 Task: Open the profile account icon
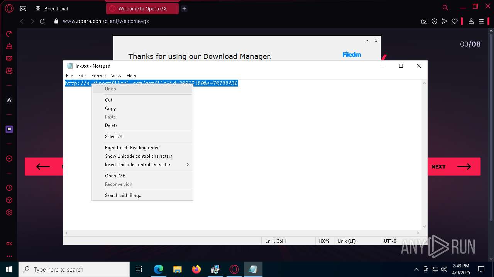click(x=471, y=21)
